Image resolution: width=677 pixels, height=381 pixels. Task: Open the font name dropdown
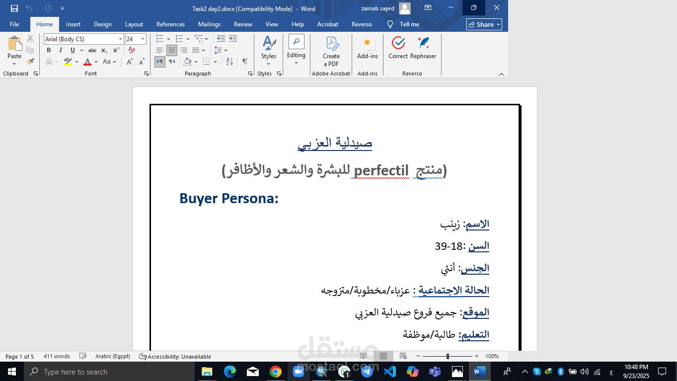coord(120,39)
